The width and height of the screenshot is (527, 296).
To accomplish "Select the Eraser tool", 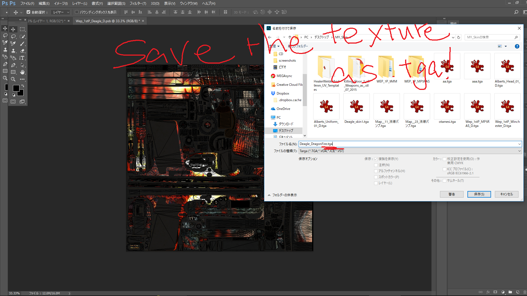I will [22, 51].
